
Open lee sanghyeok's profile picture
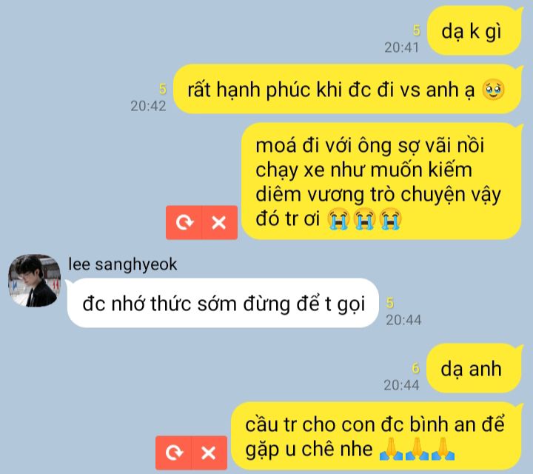34,281
